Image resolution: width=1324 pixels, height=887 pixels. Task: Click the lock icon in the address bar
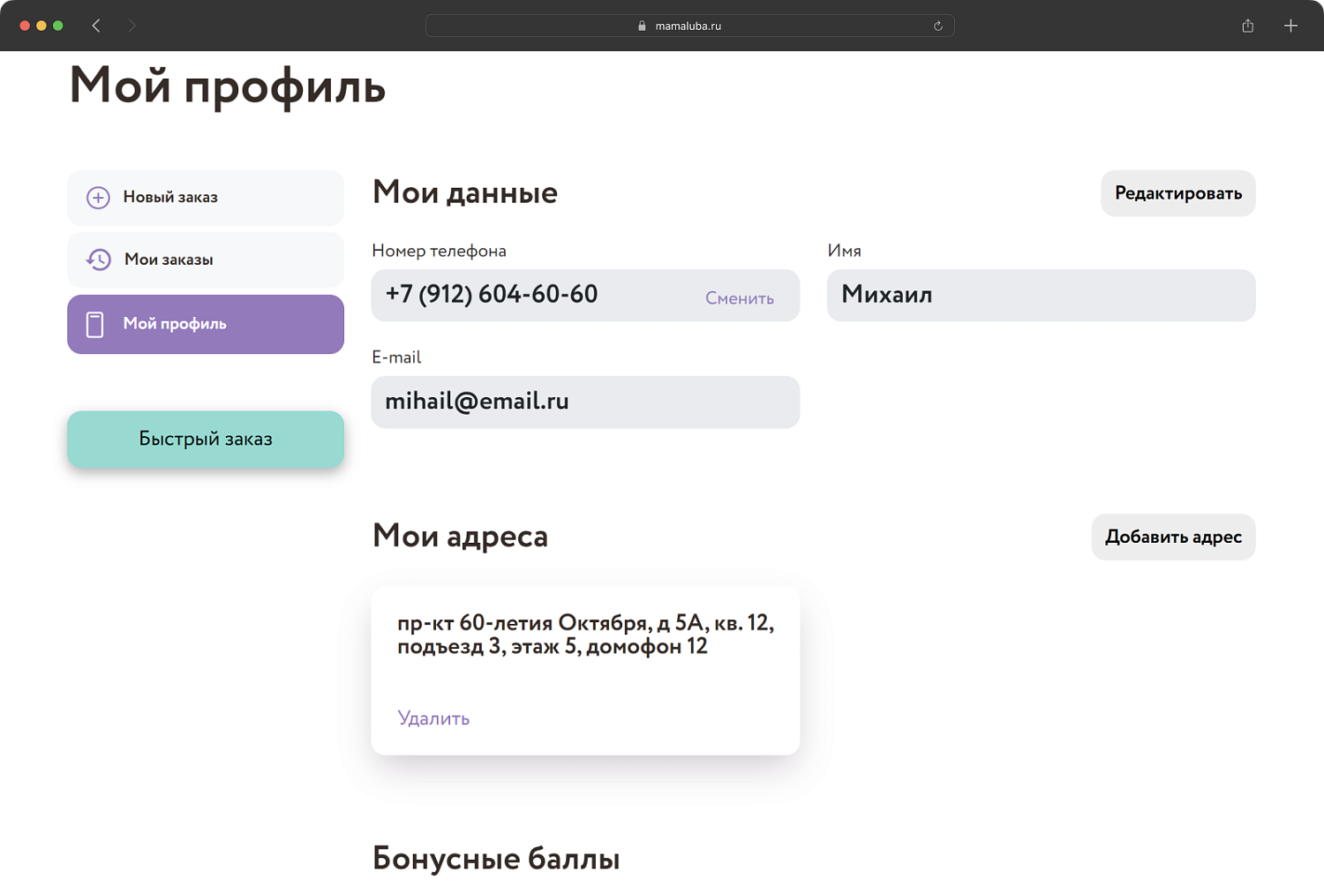[x=642, y=26]
